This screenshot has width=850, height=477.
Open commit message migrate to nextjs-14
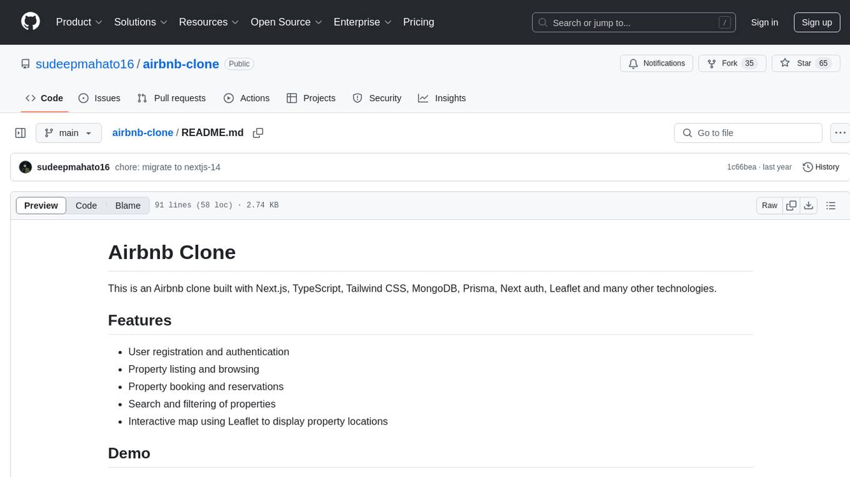point(167,167)
